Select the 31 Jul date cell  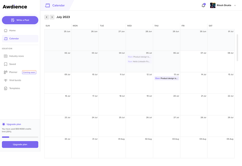tap(85, 147)
